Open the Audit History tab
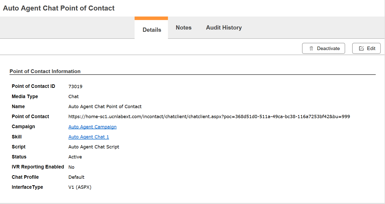This screenshot has height=204, width=385. [224, 28]
